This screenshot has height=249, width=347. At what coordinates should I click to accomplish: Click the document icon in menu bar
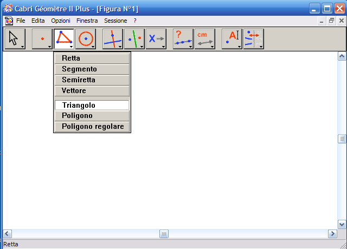pyautogui.click(x=9, y=21)
